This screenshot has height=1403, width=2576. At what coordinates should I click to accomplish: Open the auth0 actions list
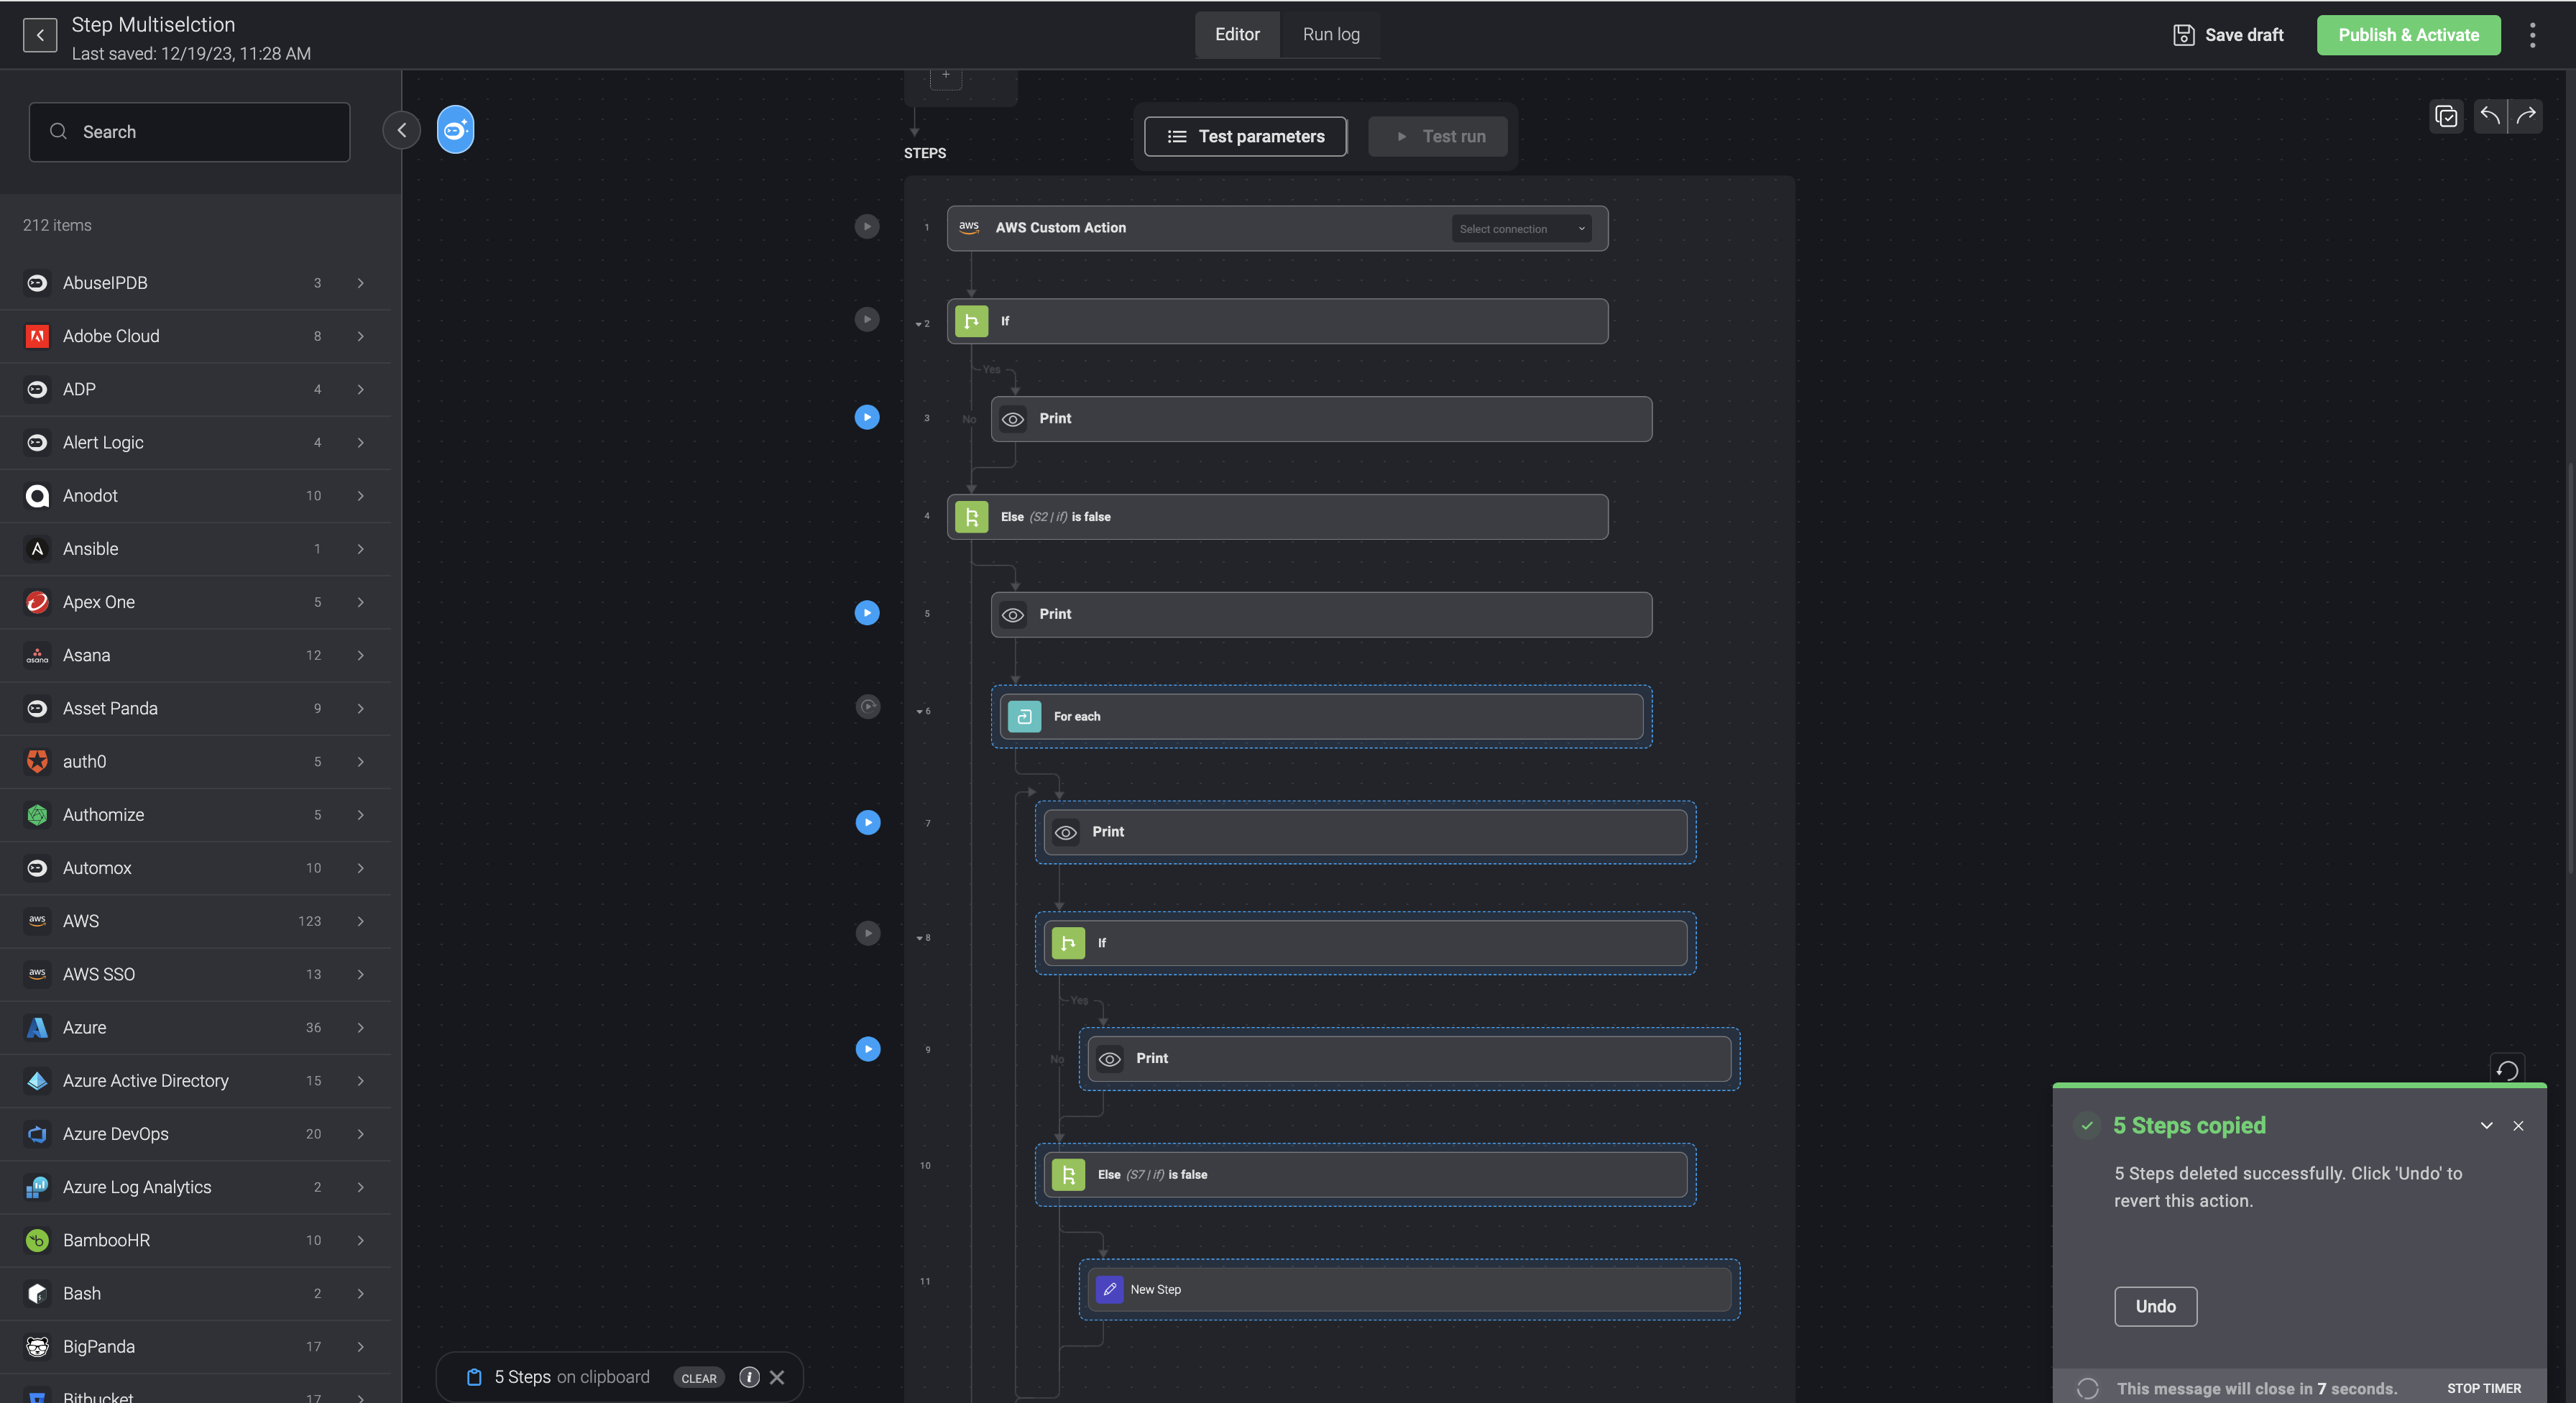tap(195, 762)
